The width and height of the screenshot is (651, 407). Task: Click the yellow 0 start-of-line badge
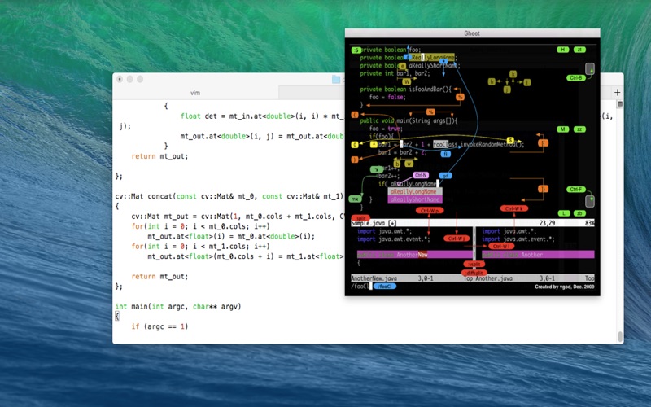[355, 145]
